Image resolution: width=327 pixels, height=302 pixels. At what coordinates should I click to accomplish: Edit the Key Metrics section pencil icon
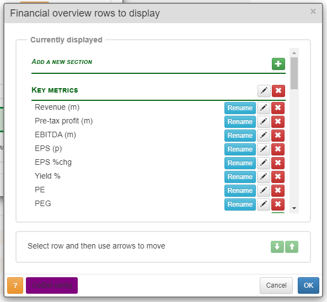[x=264, y=91]
